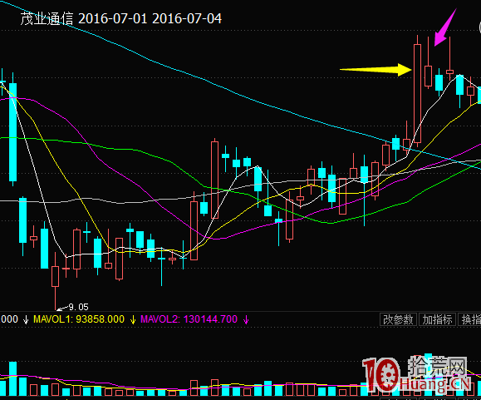
Task: Click the magenta down arrow after MAVOL2
Action: [246, 320]
